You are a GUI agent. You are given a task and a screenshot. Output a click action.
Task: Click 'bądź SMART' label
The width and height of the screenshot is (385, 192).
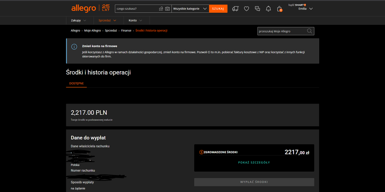(x=297, y=5)
